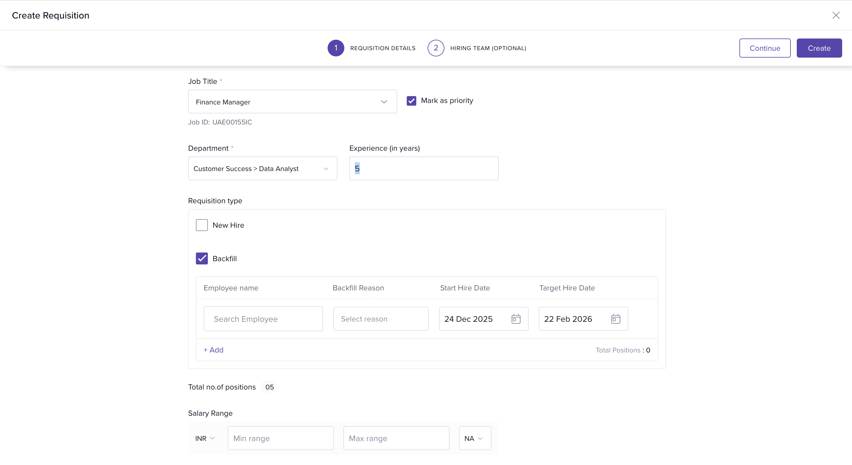Uncheck the Backfill checkbox

click(201, 258)
